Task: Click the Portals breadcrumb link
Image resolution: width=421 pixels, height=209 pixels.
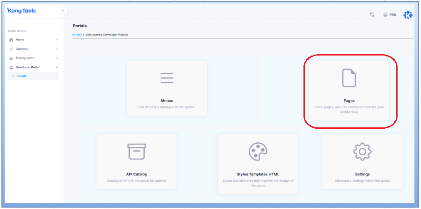Action: [x=77, y=35]
